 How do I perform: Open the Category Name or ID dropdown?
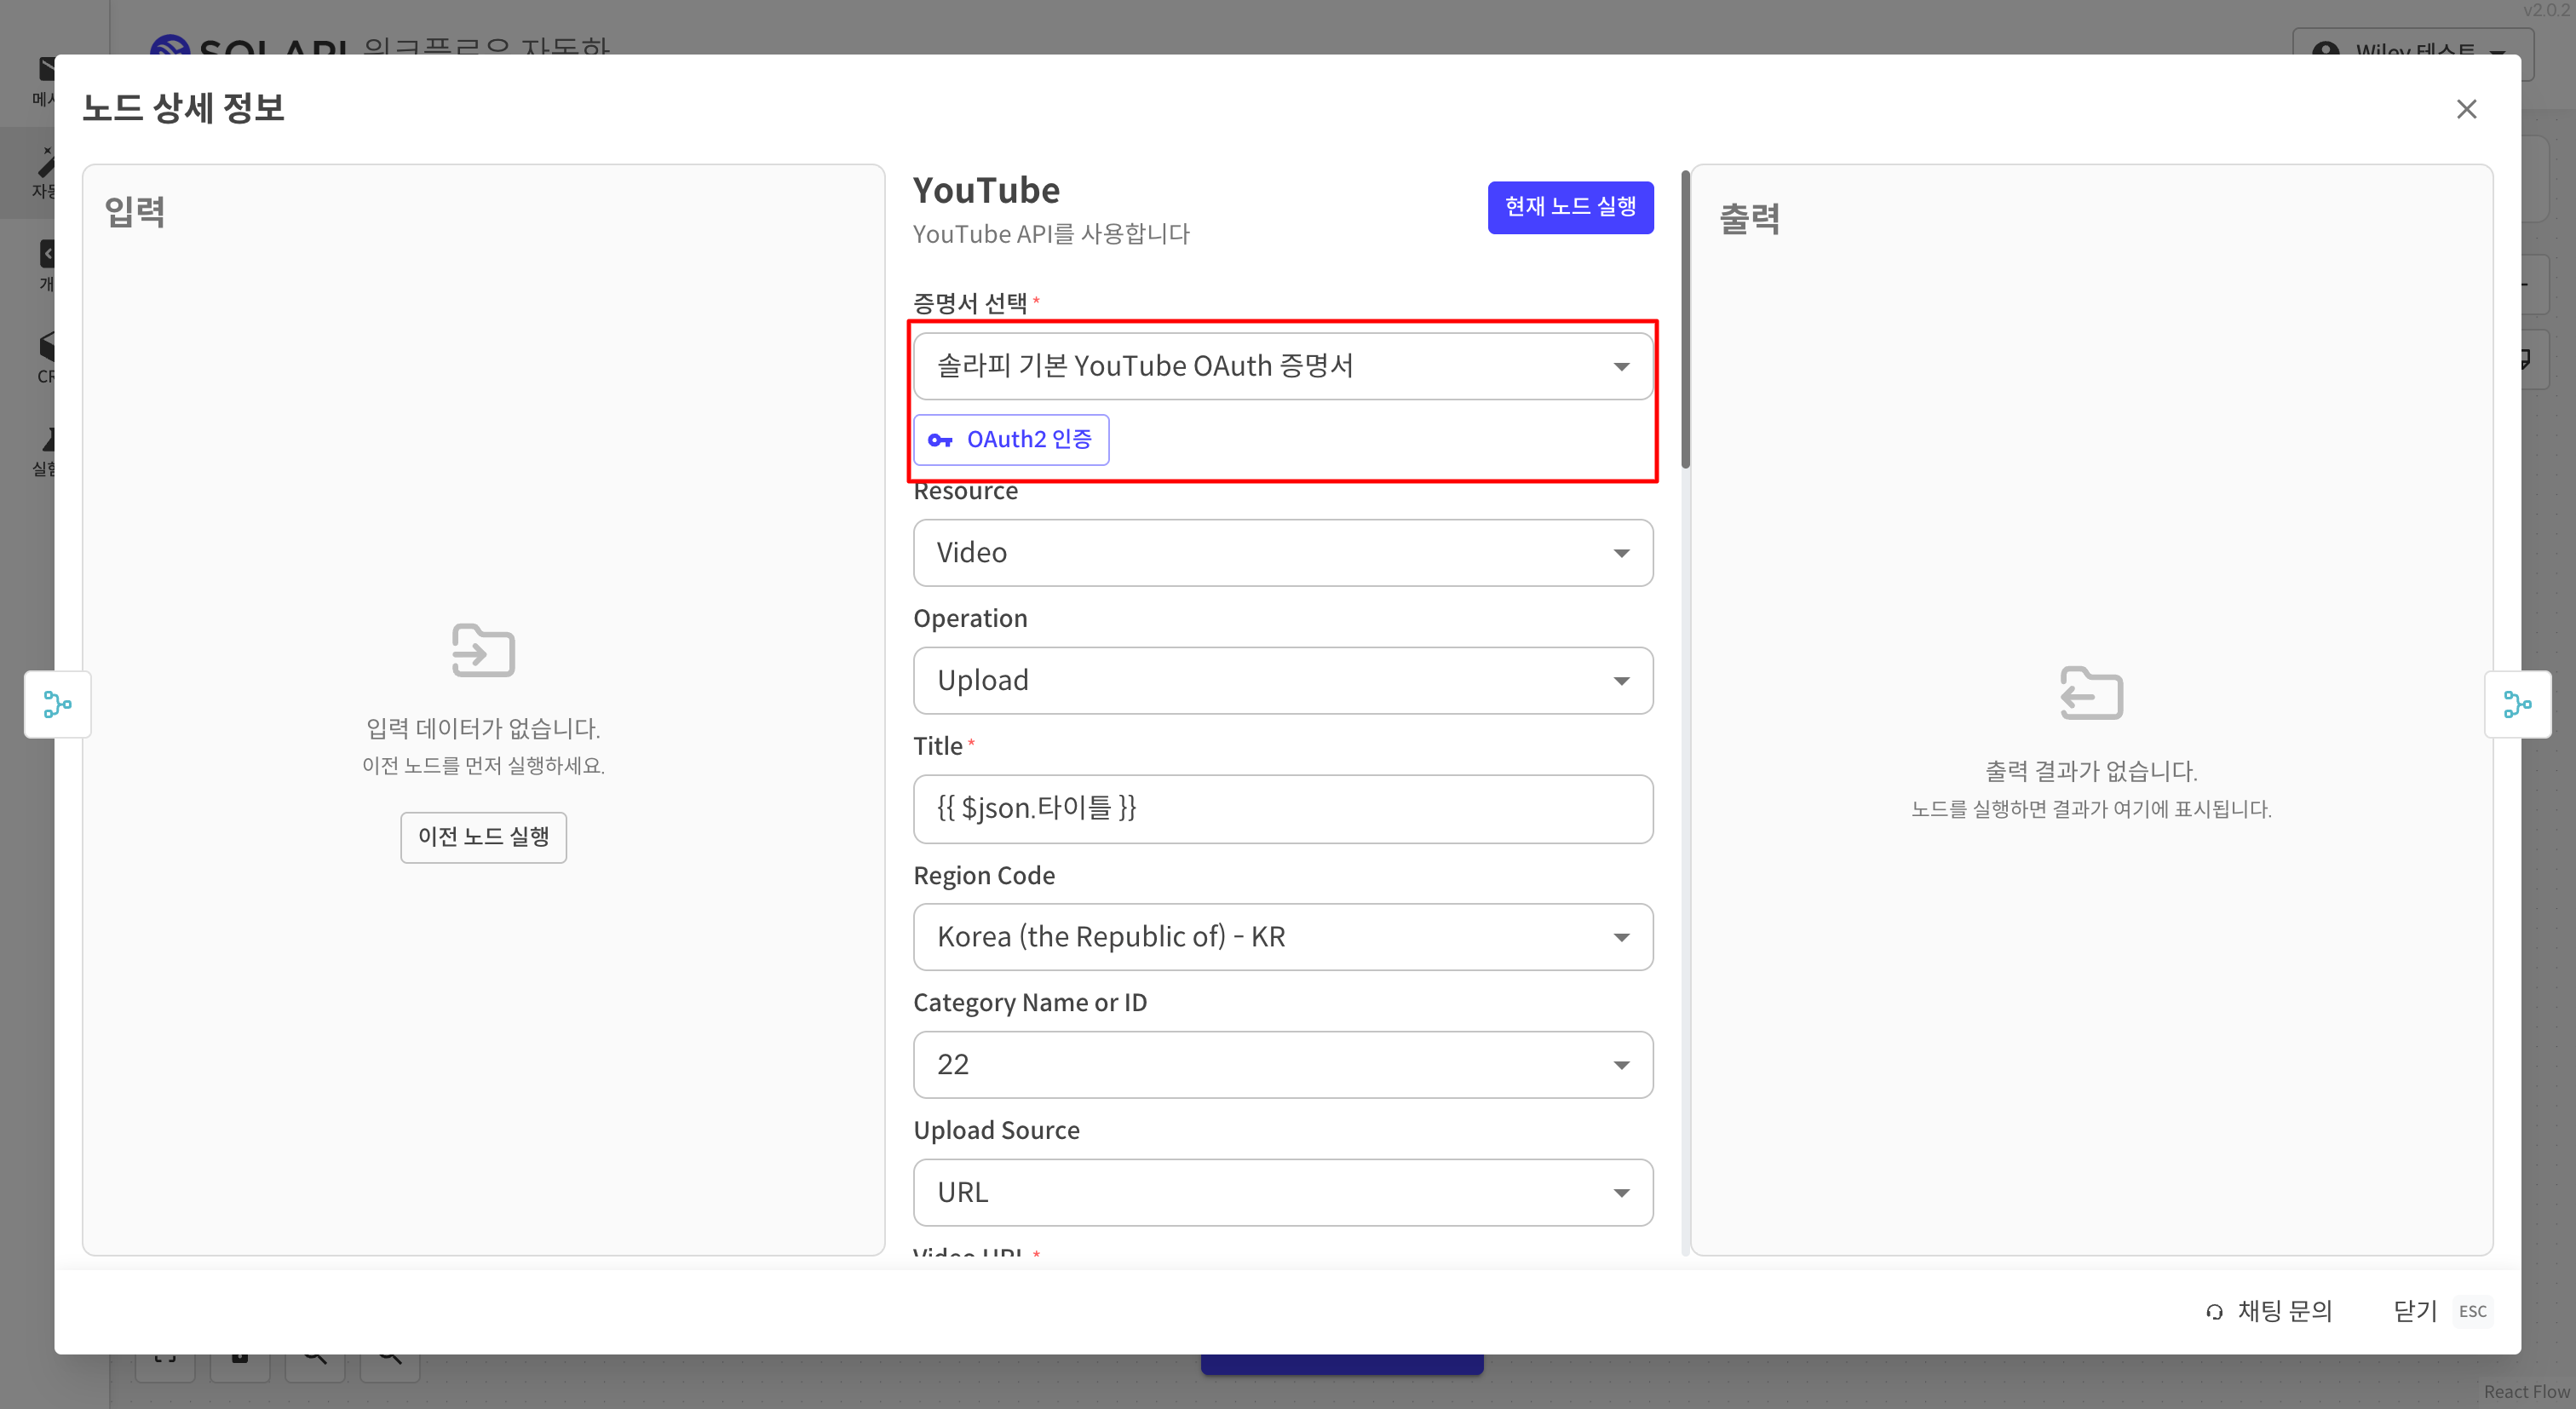pyautogui.click(x=1282, y=1064)
